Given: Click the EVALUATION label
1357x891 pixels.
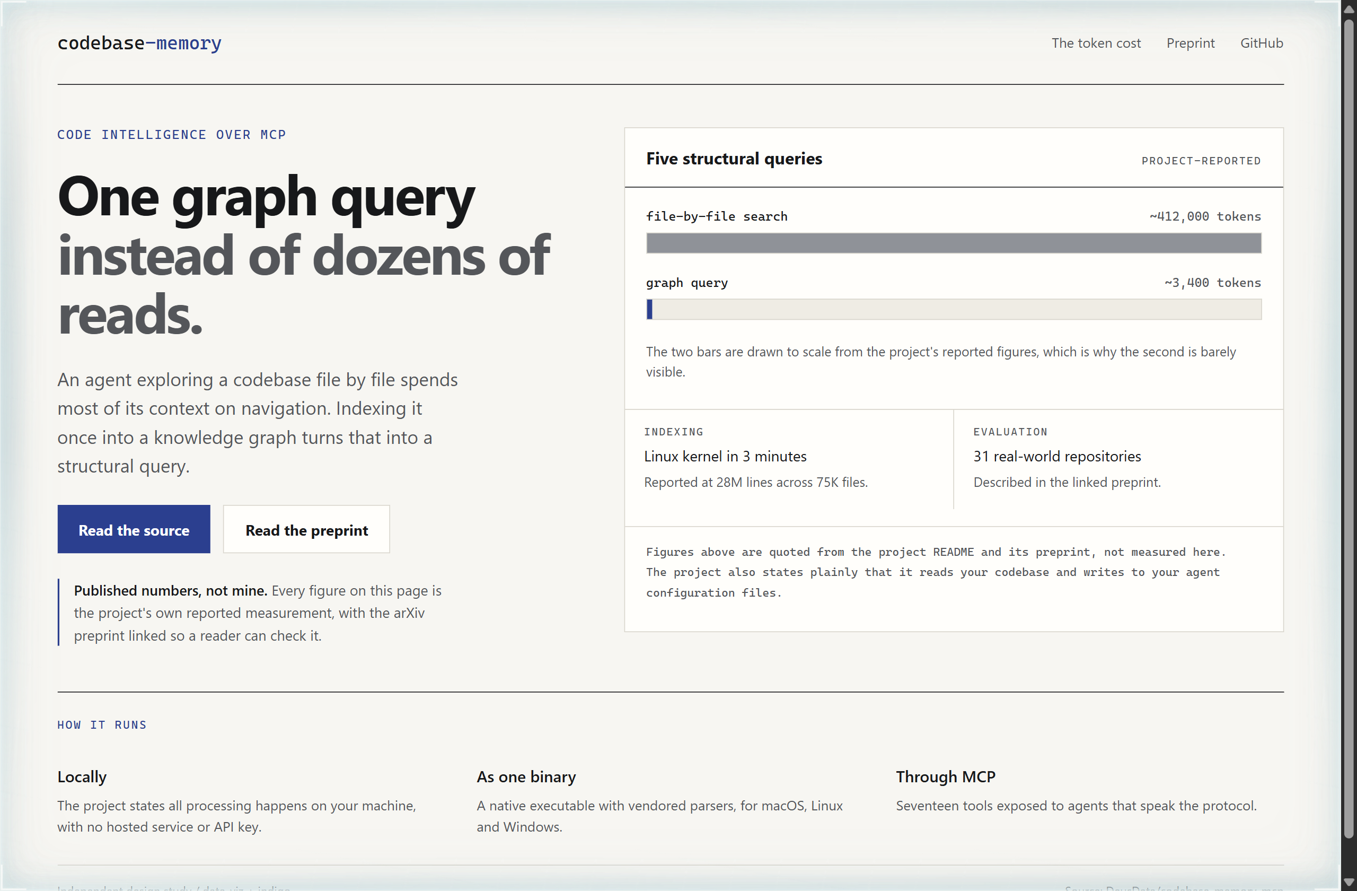Looking at the screenshot, I should [1010, 432].
